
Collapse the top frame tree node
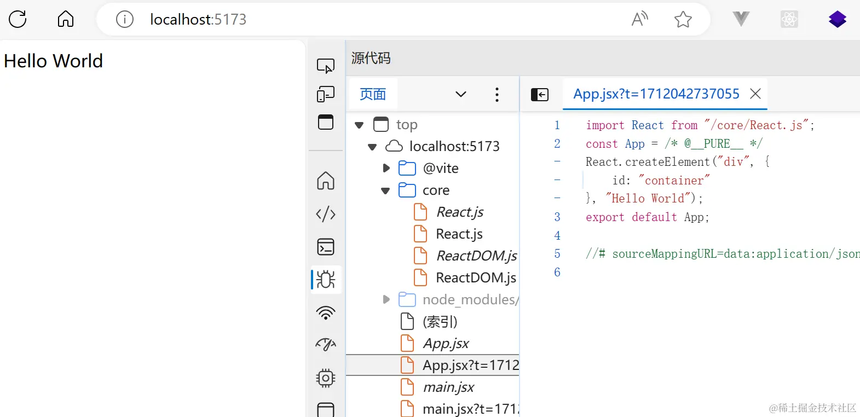tap(359, 125)
